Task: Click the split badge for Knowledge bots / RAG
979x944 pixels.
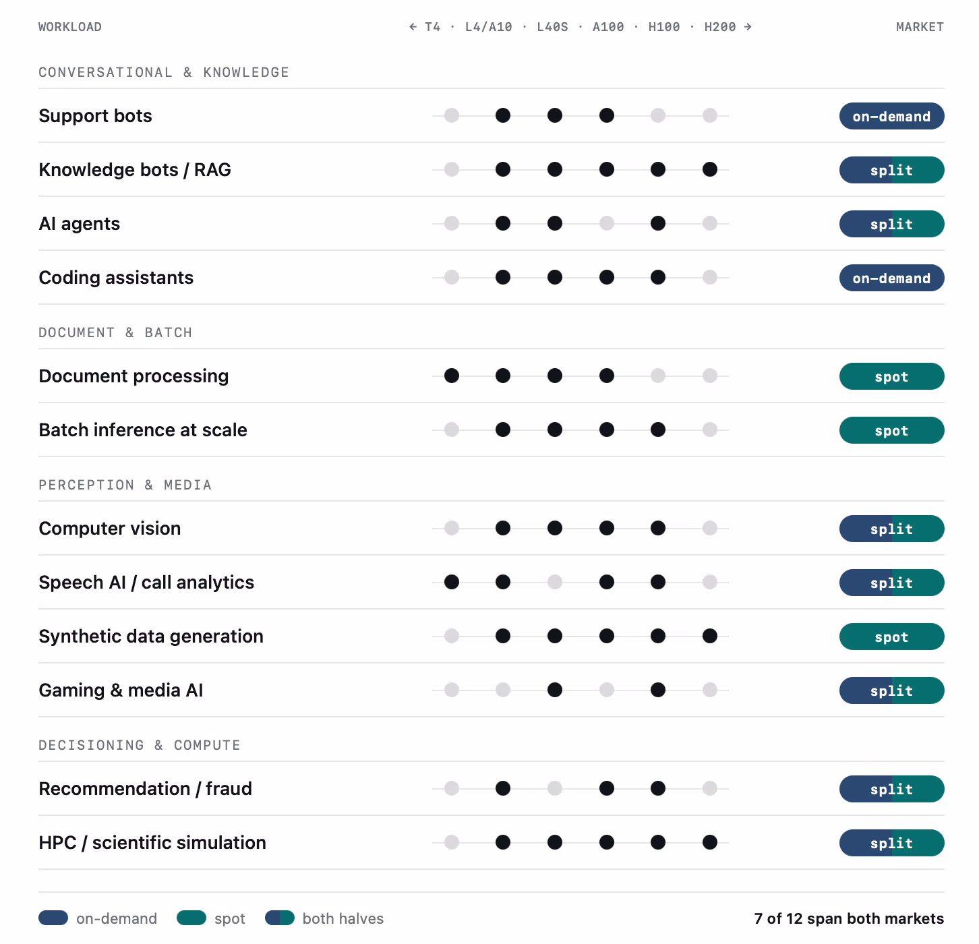Action: pos(891,170)
